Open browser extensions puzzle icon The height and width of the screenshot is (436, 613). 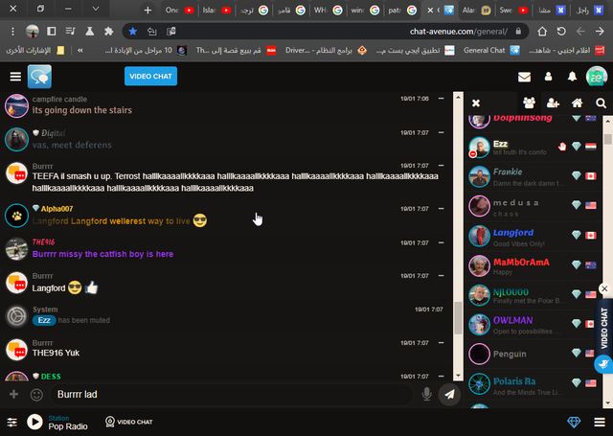tap(108, 32)
